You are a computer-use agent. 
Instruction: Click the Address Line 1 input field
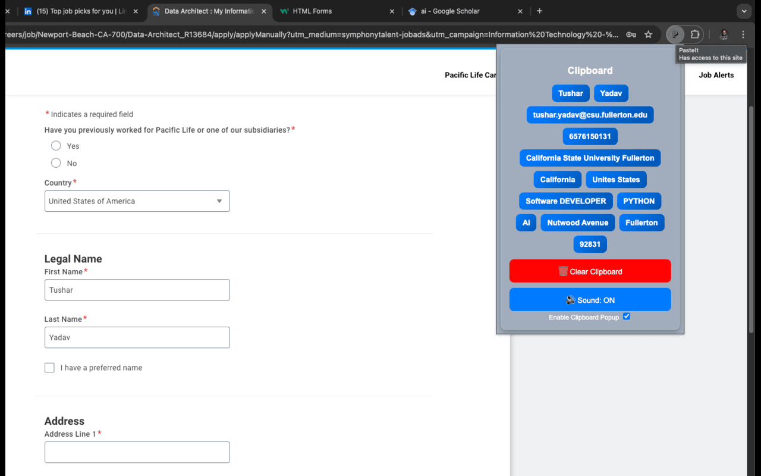pos(137,452)
